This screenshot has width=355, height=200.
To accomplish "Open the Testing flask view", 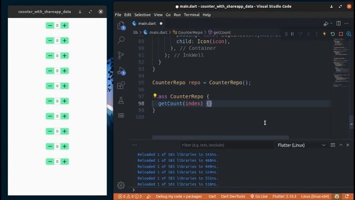I will (121, 100).
